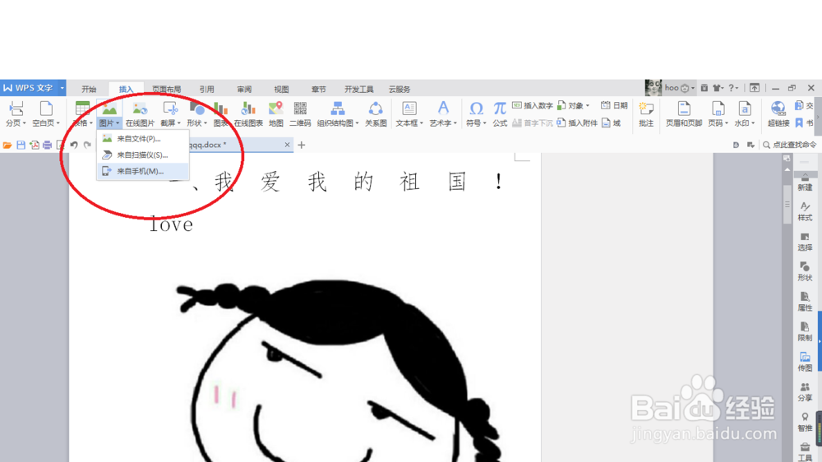Open the 样式 styles sidebar panel

[x=805, y=212]
